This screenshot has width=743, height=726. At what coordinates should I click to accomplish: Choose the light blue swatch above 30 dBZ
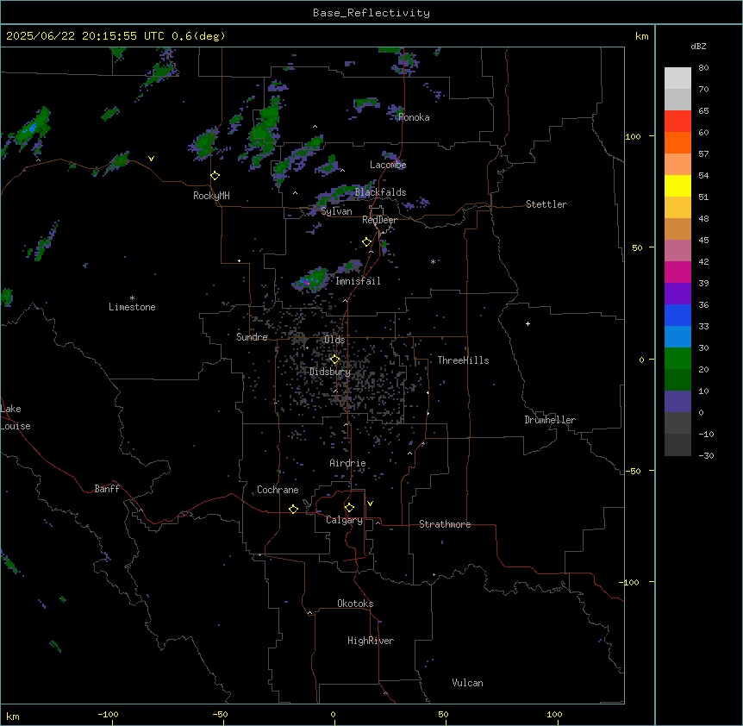pyautogui.click(x=677, y=337)
